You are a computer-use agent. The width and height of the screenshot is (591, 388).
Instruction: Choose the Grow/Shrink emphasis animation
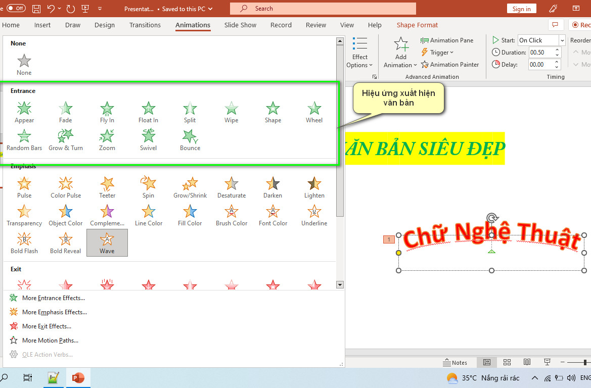tap(190, 187)
